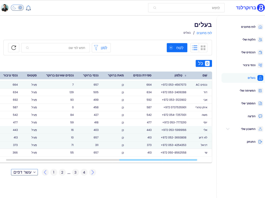Click the ספירת נכסים column header
This screenshot has width=265, height=198.
(x=142, y=75)
